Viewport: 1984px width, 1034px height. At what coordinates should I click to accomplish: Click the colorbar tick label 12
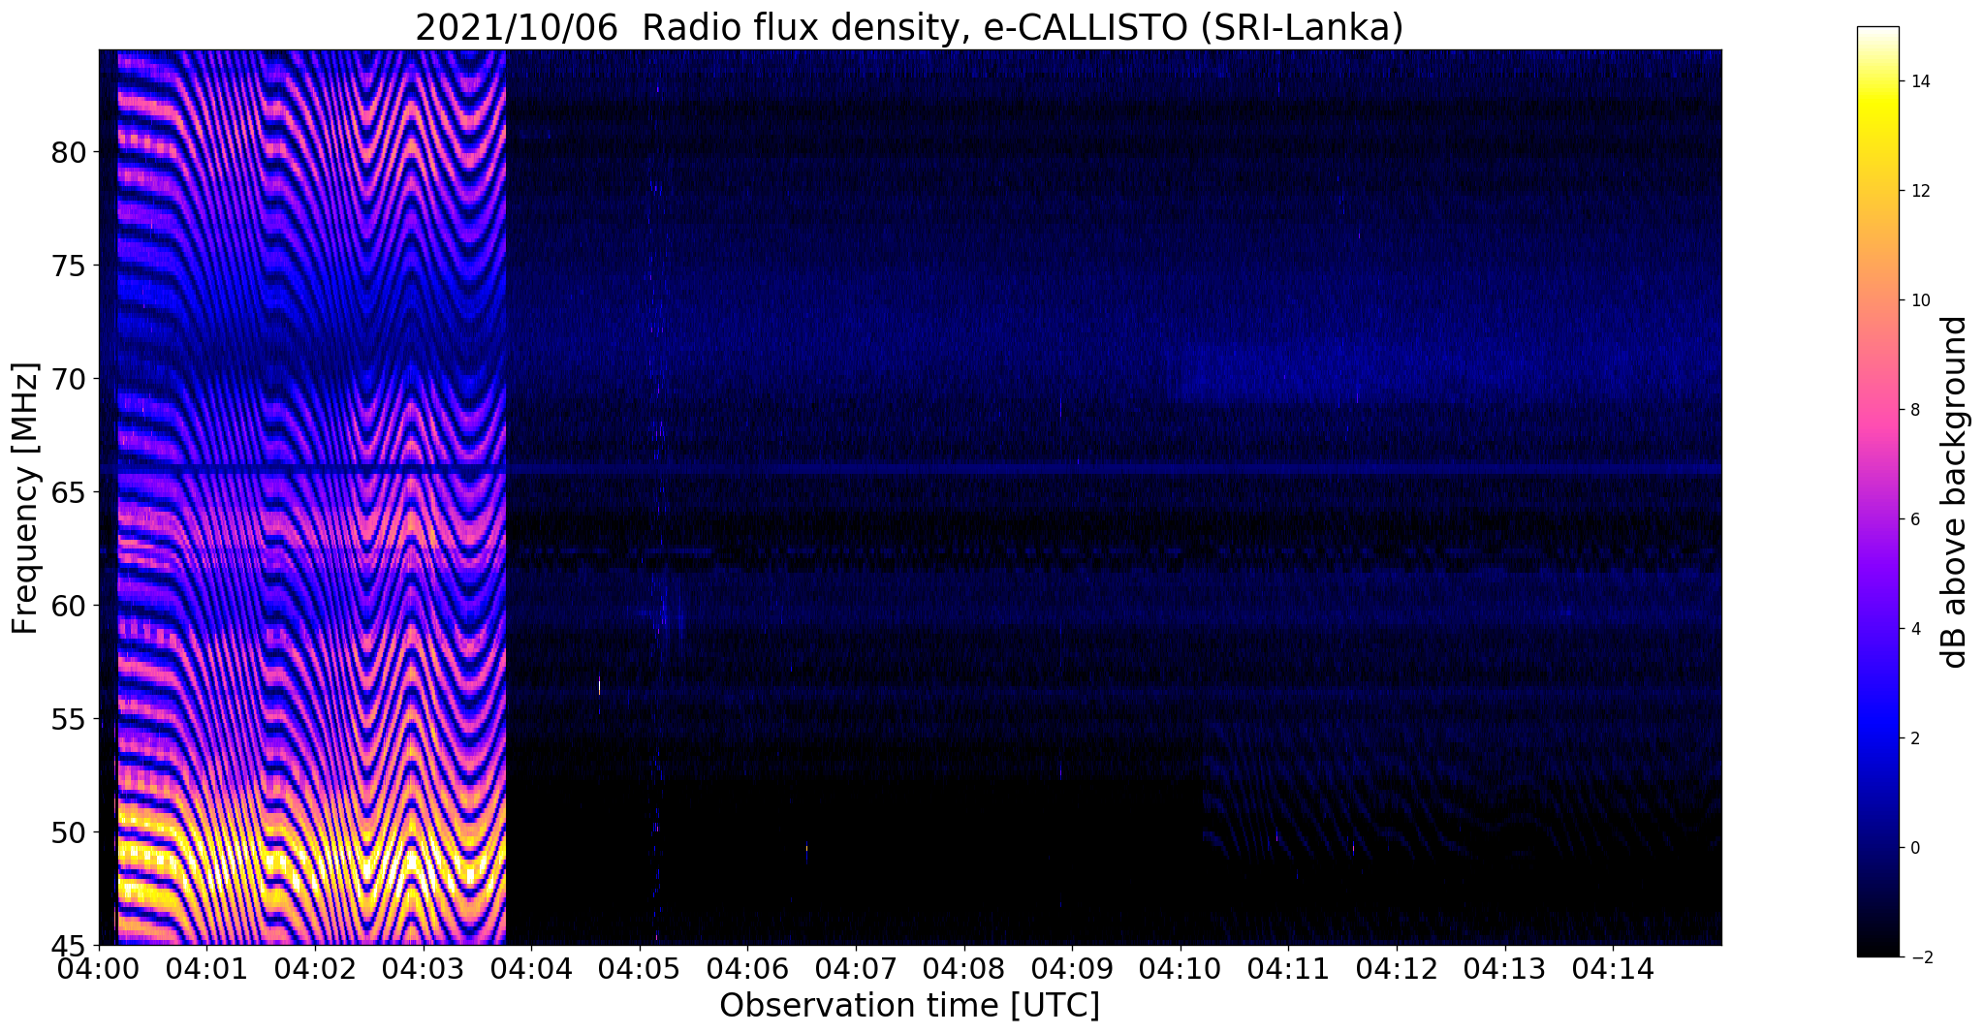[1919, 191]
